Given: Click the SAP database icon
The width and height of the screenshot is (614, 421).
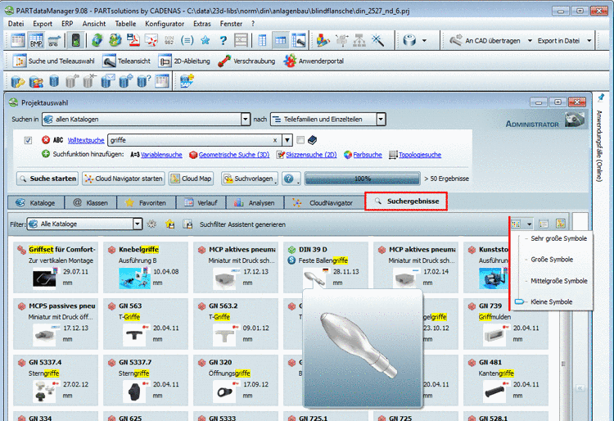Looking at the screenshot, I should coord(187,81).
